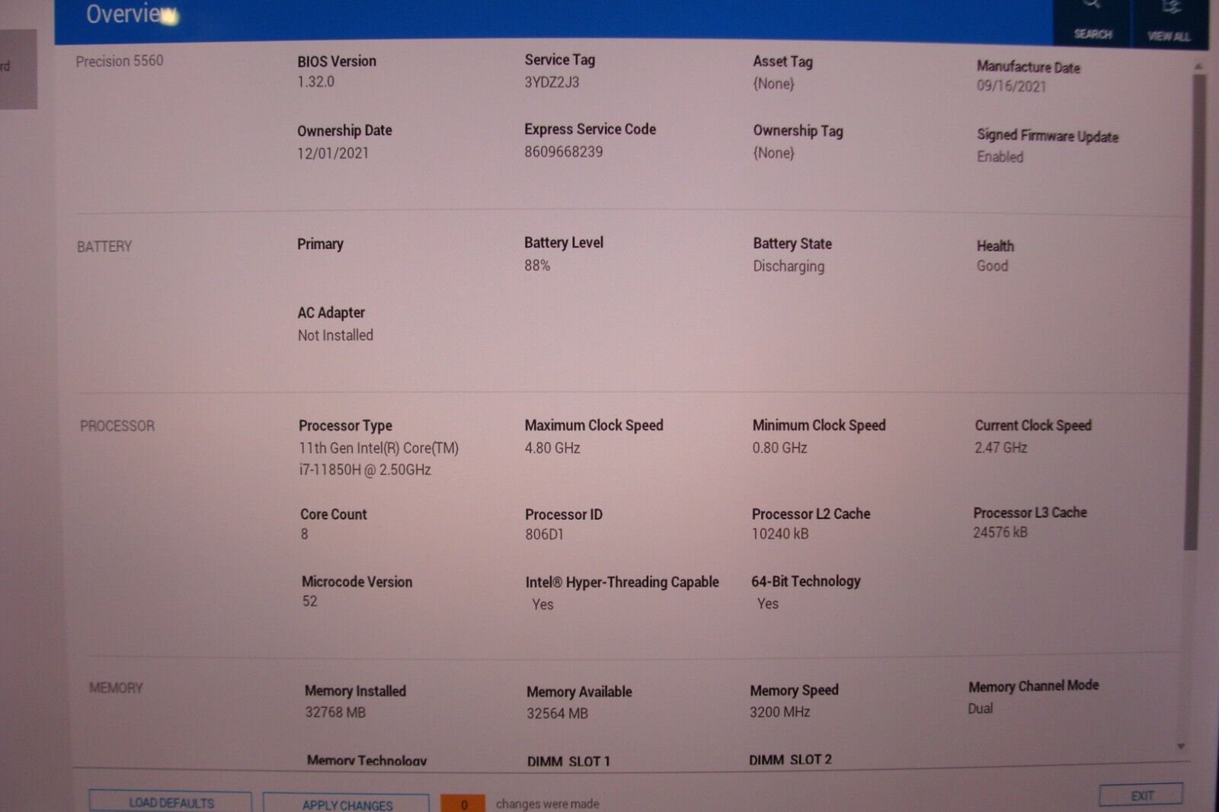This screenshot has height=812, width=1219.
Task: Select Memory Installed 32768 MB
Action: pyautogui.click(x=335, y=712)
